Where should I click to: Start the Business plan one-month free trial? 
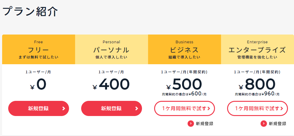click(185, 108)
